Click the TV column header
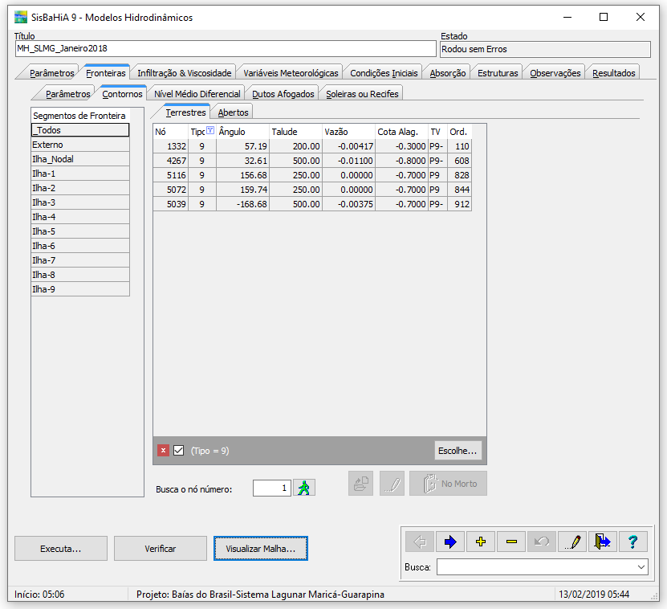Image resolution: width=667 pixels, height=609 pixels. click(x=437, y=132)
